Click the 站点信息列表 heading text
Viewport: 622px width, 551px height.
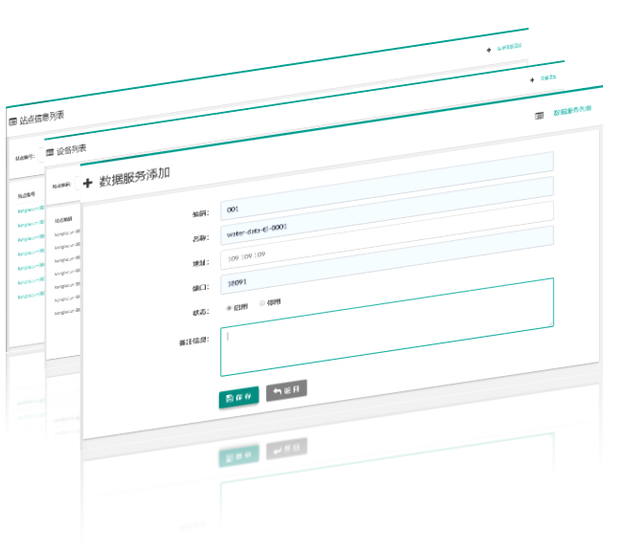pyautogui.click(x=42, y=118)
